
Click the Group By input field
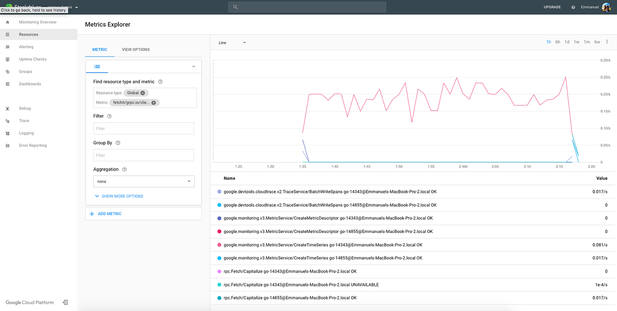(x=143, y=155)
